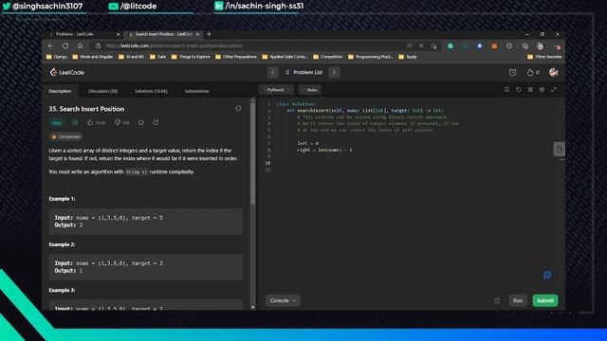Submit the solution
The width and height of the screenshot is (607, 341).
[545, 300]
